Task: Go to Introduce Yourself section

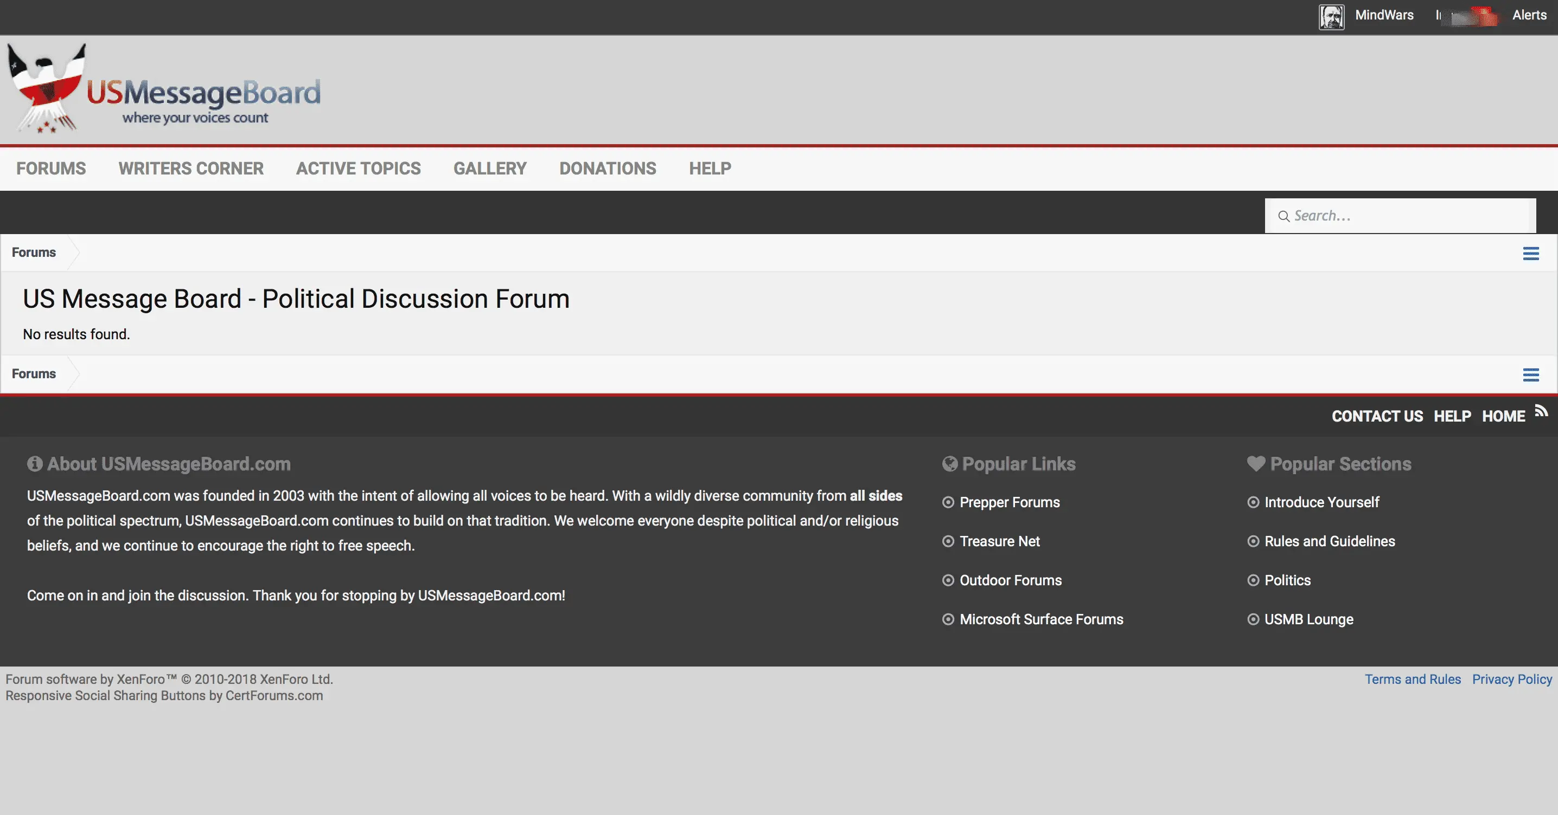Action: [1321, 502]
